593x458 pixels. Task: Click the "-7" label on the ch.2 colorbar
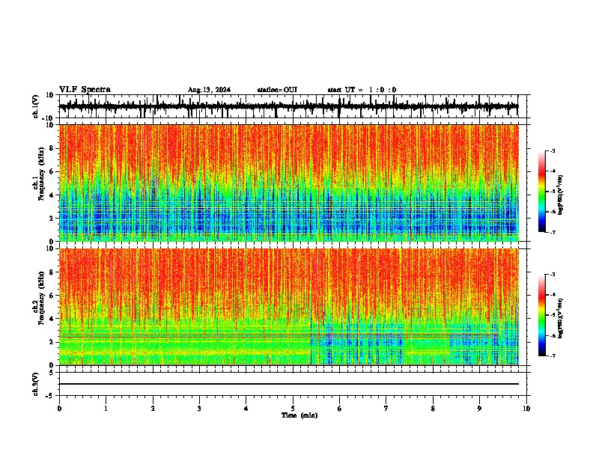(552, 356)
